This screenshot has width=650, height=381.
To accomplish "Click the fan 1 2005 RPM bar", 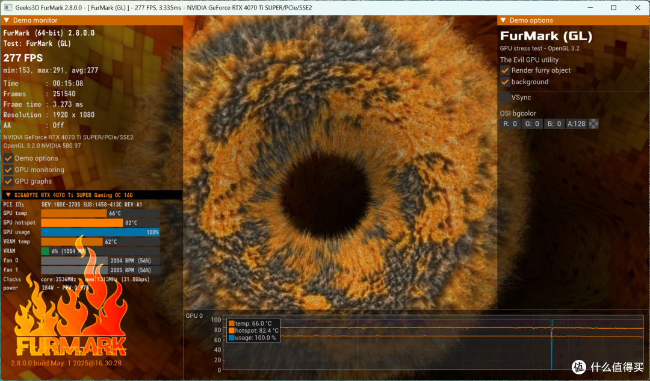I will point(101,270).
